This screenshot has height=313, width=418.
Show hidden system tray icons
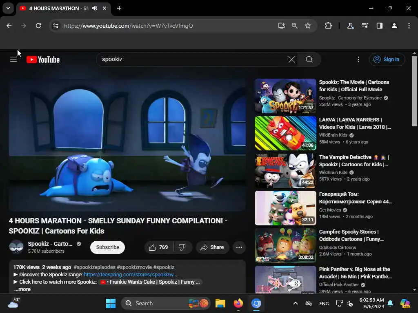coord(296,303)
